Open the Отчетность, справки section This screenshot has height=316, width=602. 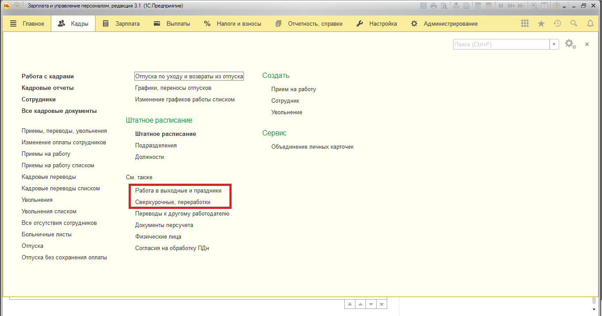coord(309,24)
